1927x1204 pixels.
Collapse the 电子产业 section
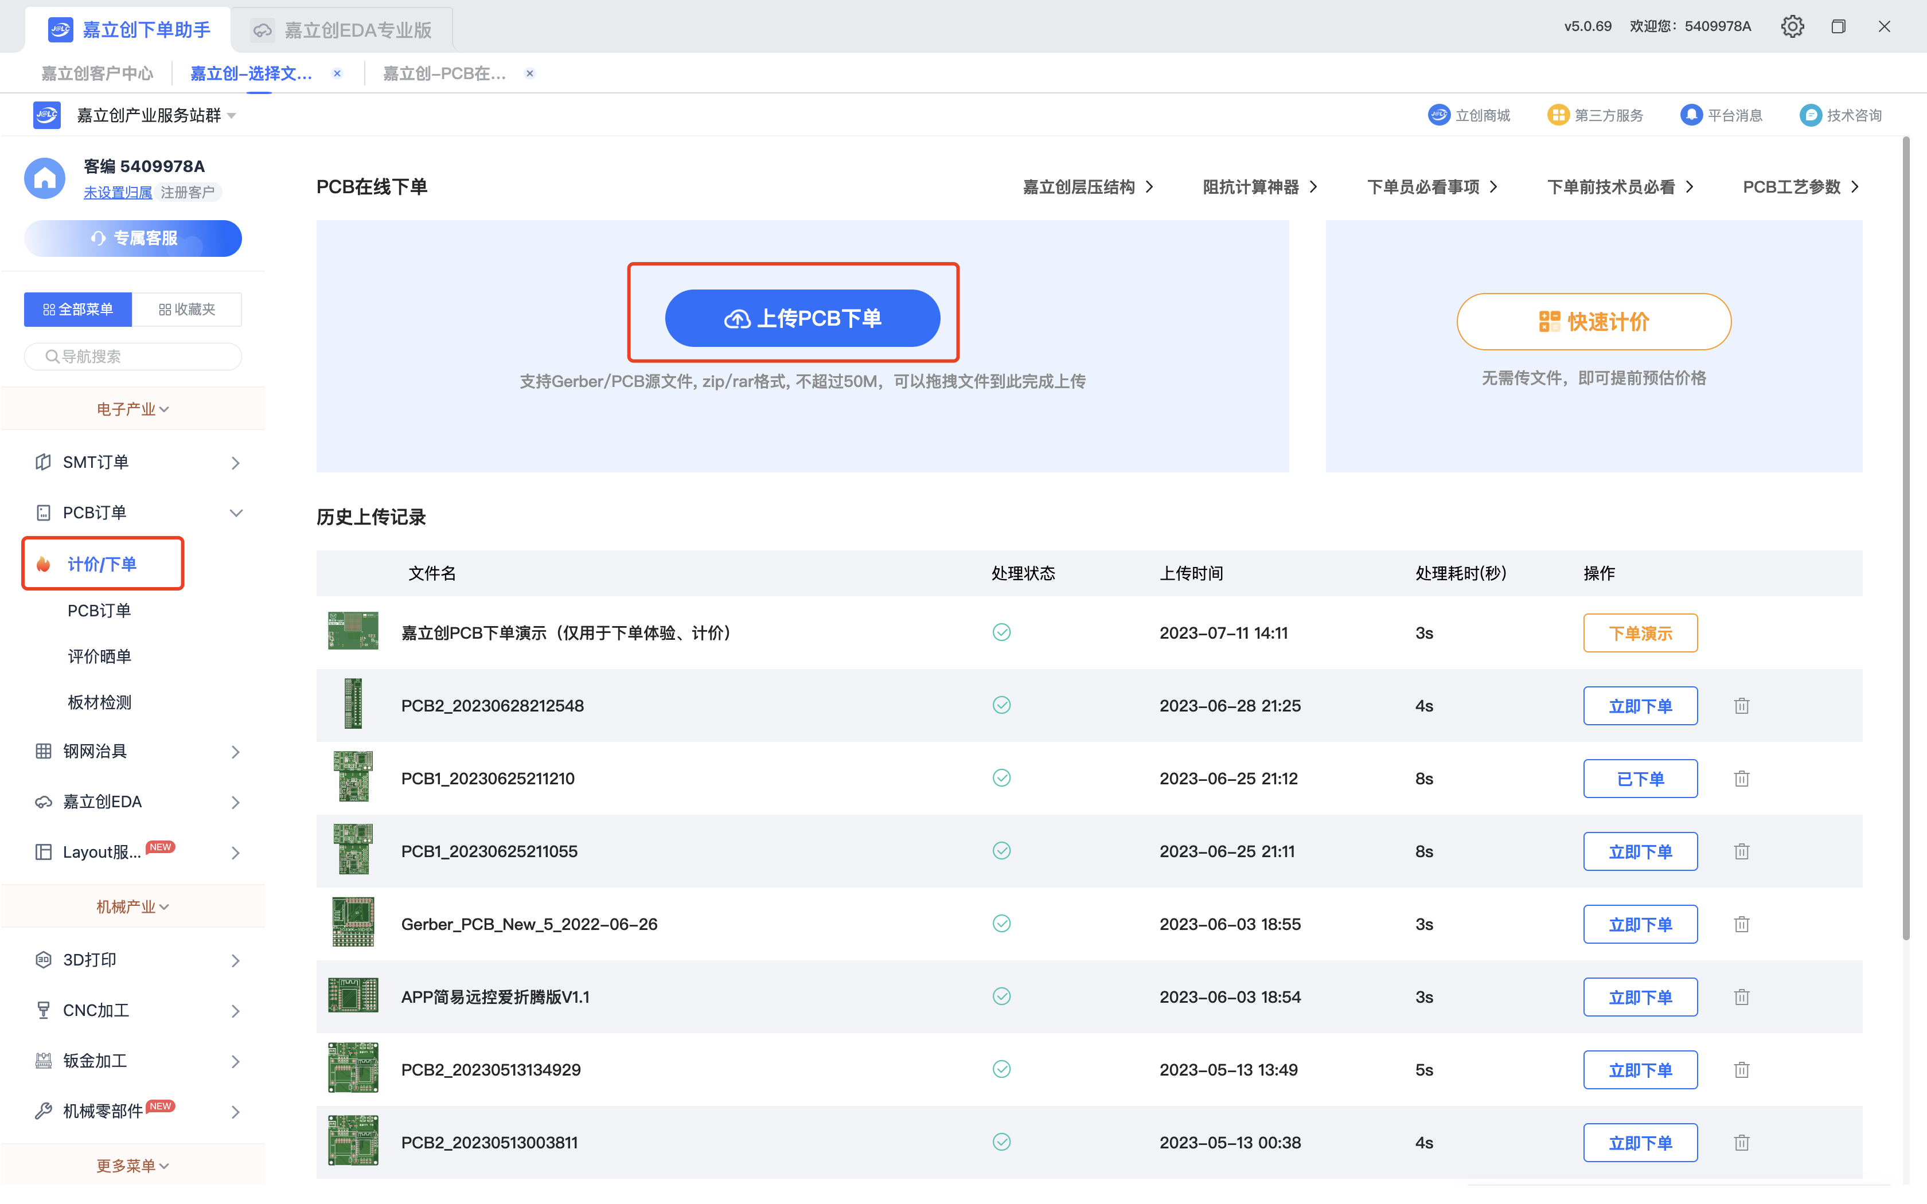(132, 408)
